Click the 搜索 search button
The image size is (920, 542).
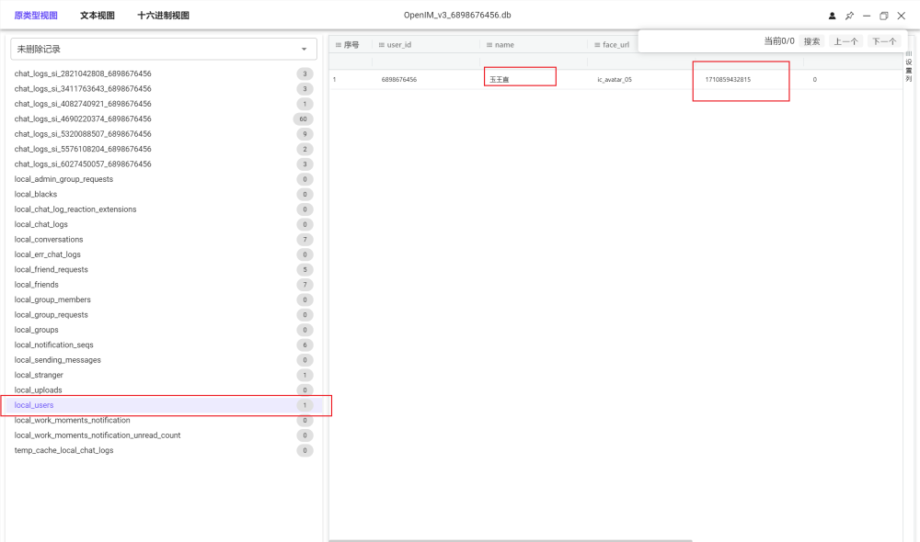pos(811,41)
